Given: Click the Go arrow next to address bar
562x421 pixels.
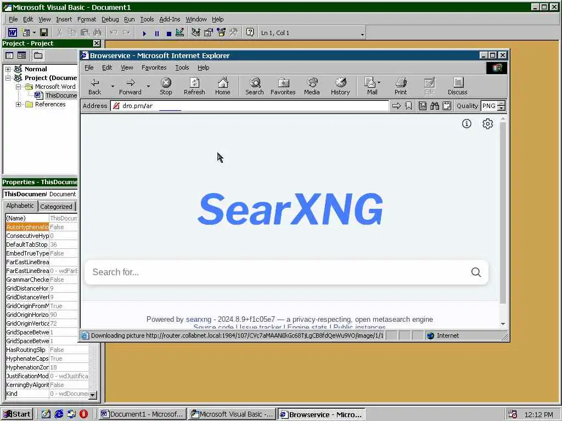Looking at the screenshot, I should pyautogui.click(x=396, y=106).
